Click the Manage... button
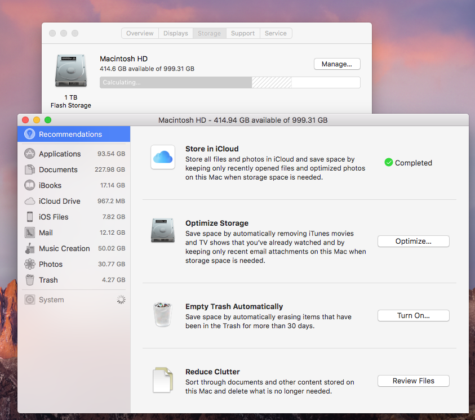The width and height of the screenshot is (475, 420). (337, 64)
